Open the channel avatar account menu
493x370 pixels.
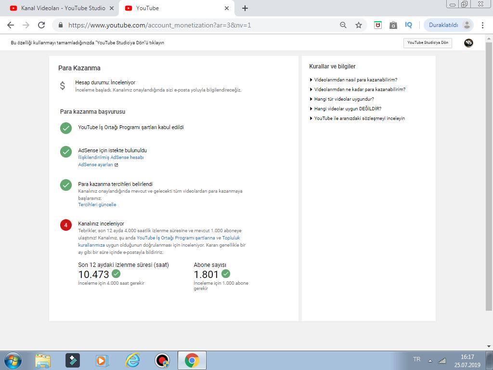[468, 43]
